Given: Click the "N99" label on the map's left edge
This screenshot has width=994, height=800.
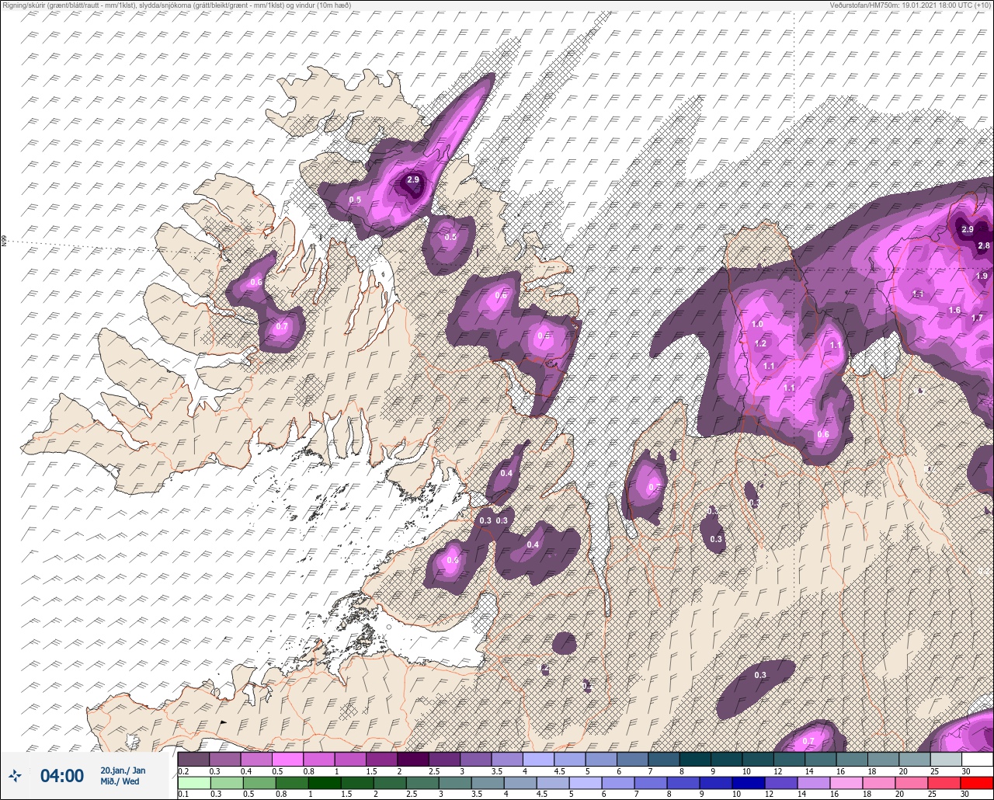Looking at the screenshot, I should [x=4, y=242].
